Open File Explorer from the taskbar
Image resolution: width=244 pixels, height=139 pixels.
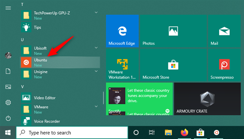pos(168,133)
